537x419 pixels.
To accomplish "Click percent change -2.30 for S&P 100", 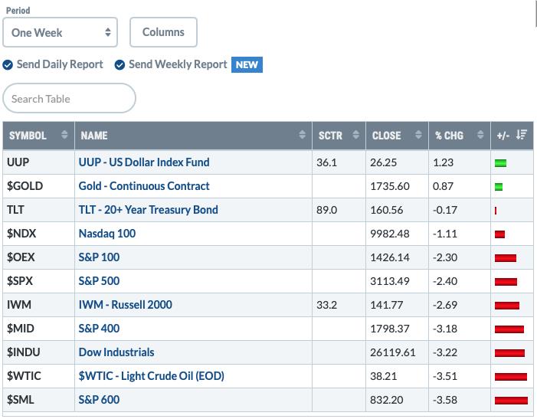I will coord(444,257).
